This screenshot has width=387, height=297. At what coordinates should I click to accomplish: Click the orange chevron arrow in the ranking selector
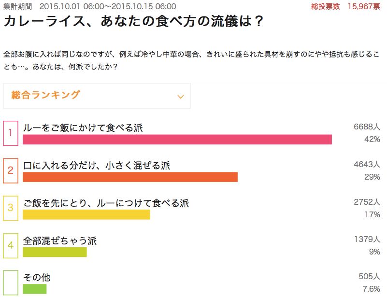click(x=181, y=97)
